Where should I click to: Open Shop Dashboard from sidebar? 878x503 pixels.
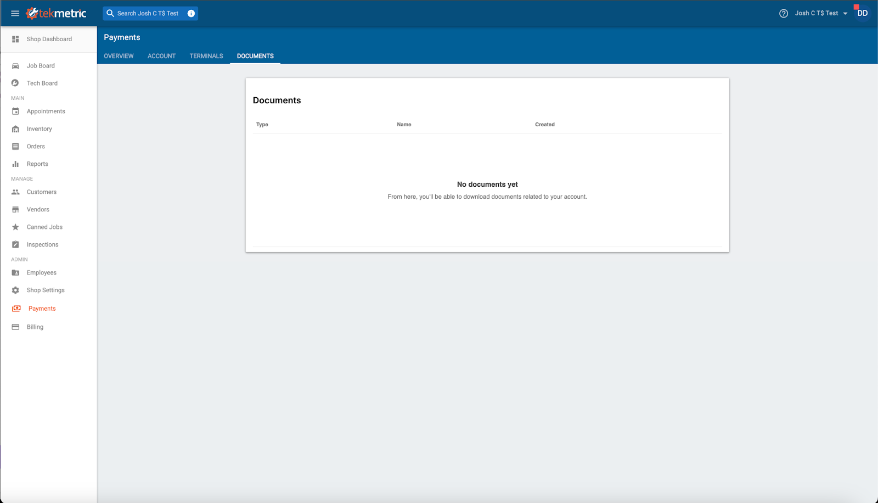[49, 39]
